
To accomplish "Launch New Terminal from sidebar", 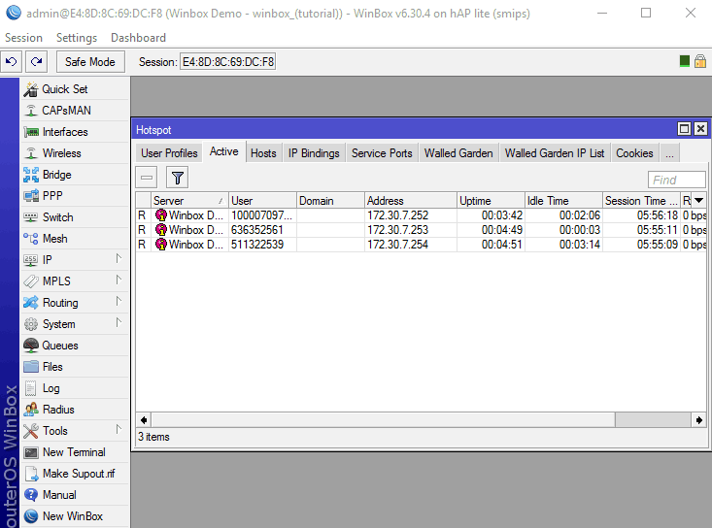I will pyautogui.click(x=74, y=452).
